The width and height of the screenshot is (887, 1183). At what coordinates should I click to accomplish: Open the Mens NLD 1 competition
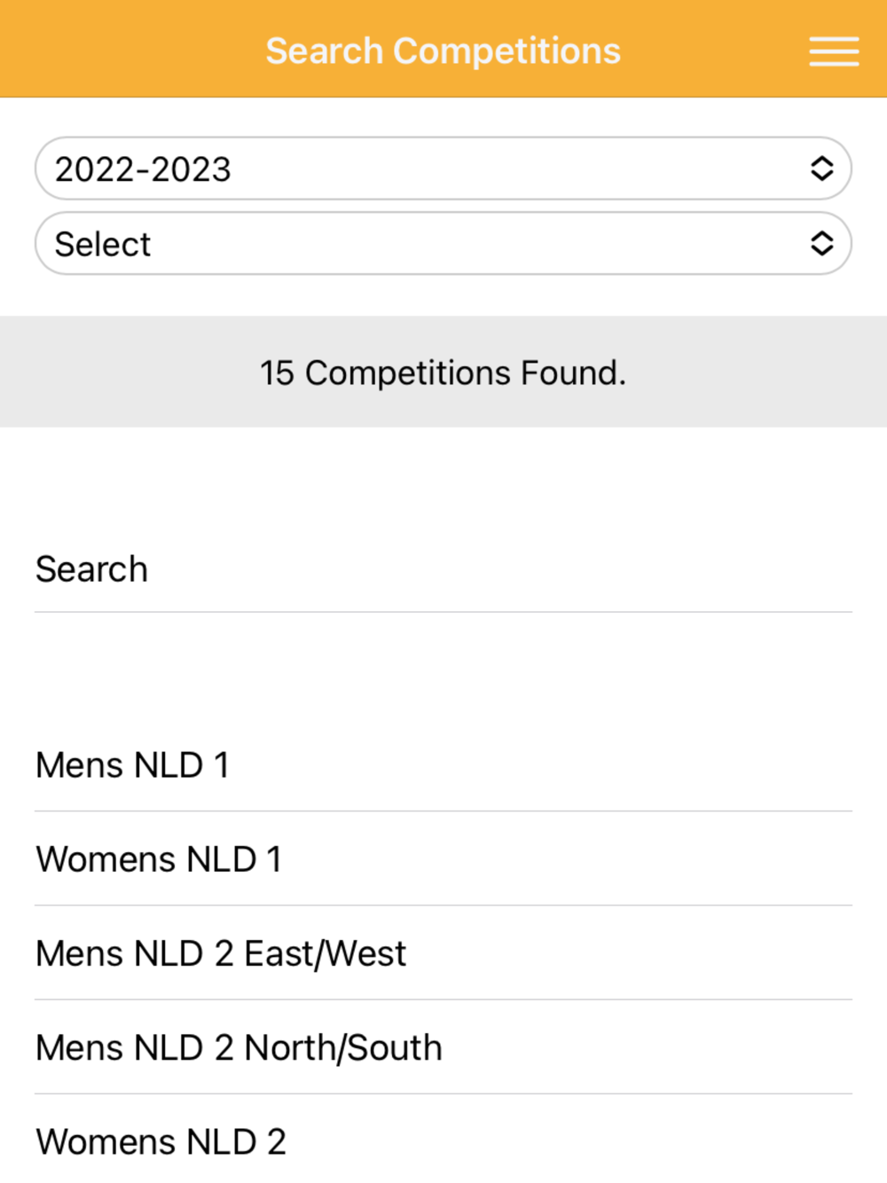[443, 764]
